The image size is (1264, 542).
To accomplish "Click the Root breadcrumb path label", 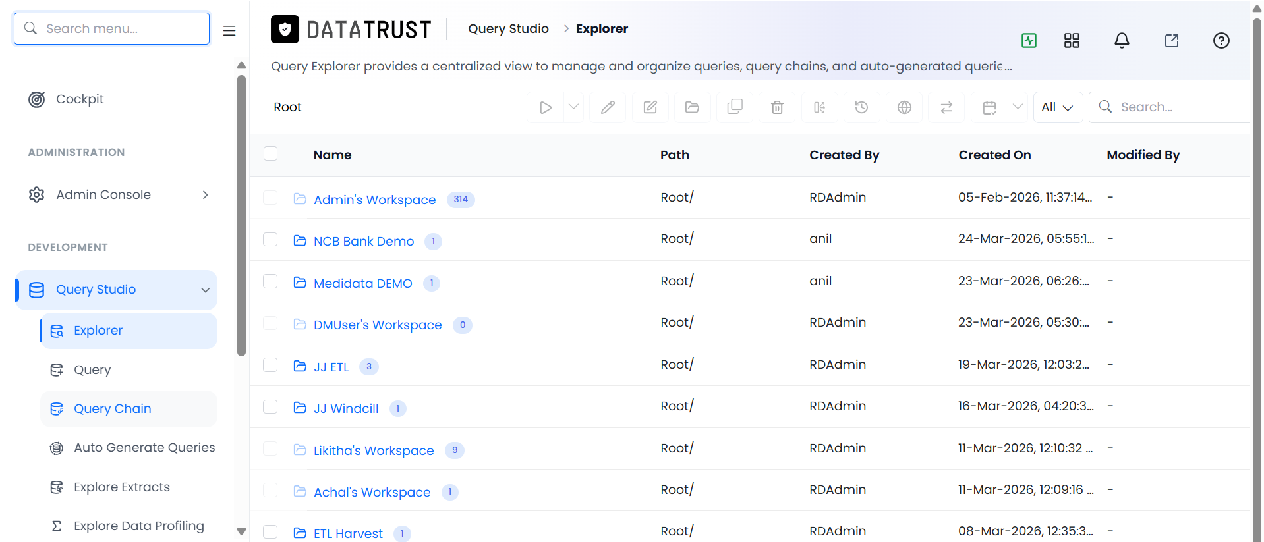I will coord(287,107).
